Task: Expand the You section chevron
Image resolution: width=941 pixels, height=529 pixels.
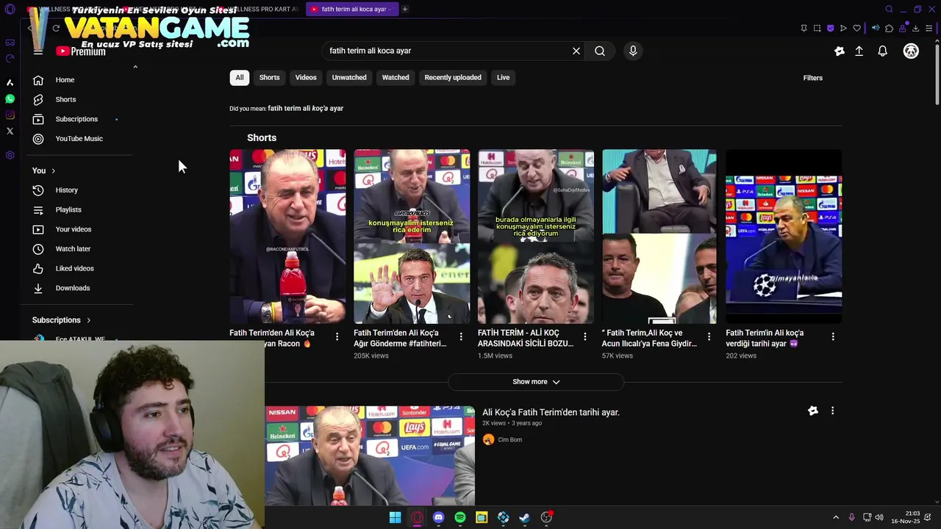Action: point(53,170)
